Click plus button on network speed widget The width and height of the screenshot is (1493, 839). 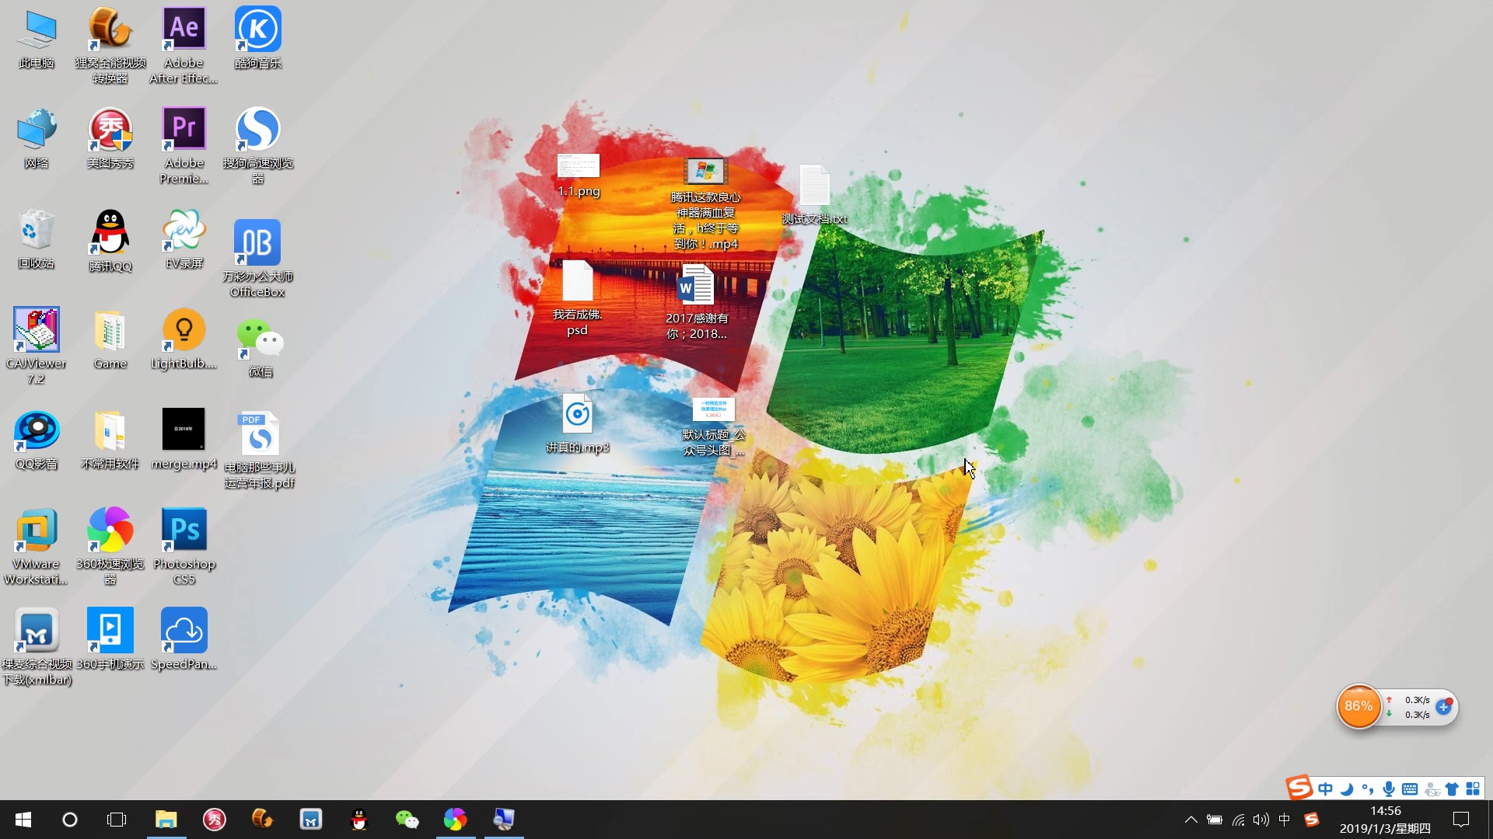(x=1444, y=707)
